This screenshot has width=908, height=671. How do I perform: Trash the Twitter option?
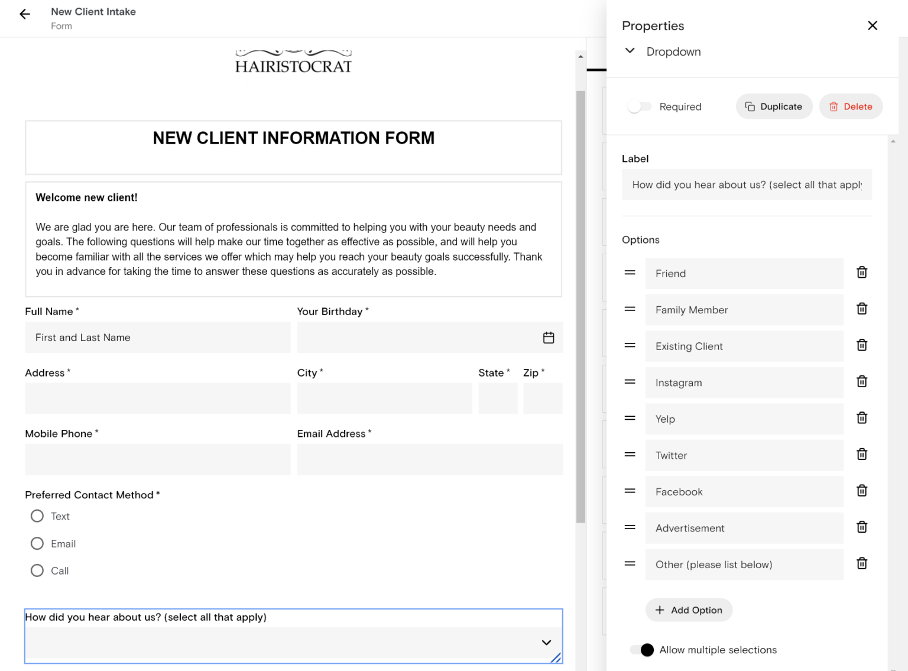862,454
